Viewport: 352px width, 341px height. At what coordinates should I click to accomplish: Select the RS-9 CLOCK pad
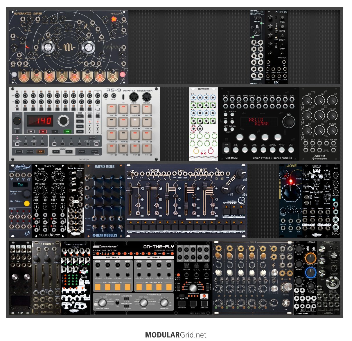pyautogui.click(x=135, y=109)
